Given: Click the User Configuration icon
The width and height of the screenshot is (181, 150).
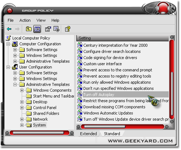Looking at the screenshot, I should click(x=15, y=67).
